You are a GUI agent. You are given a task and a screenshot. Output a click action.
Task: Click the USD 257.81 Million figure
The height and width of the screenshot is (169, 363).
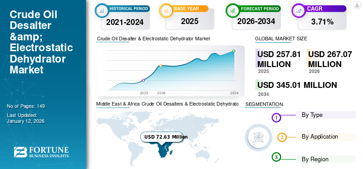point(279,59)
